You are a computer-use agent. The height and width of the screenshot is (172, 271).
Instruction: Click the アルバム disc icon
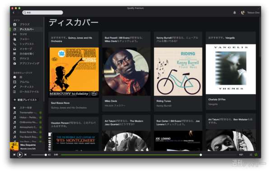click(15, 82)
